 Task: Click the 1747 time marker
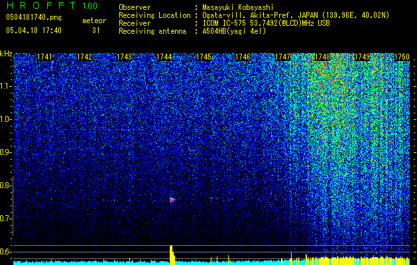point(282,57)
